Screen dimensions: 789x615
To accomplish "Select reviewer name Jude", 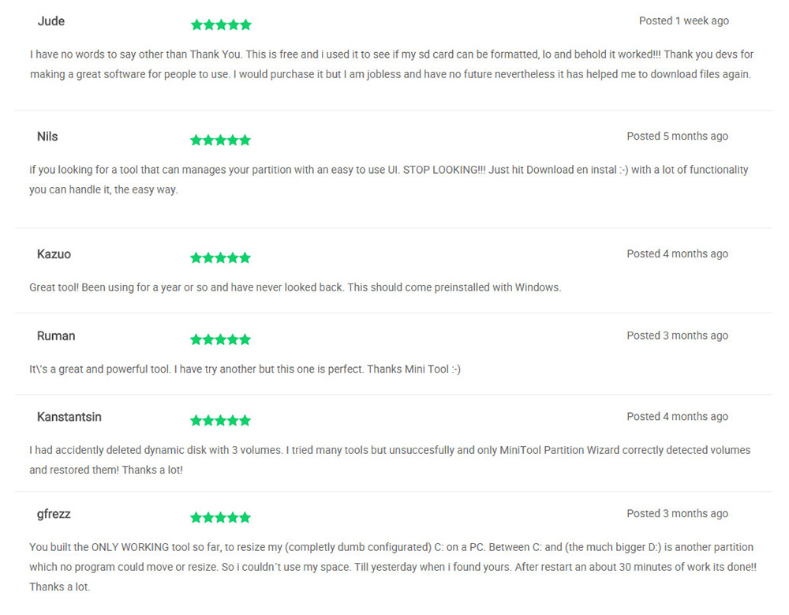I will point(51,21).
